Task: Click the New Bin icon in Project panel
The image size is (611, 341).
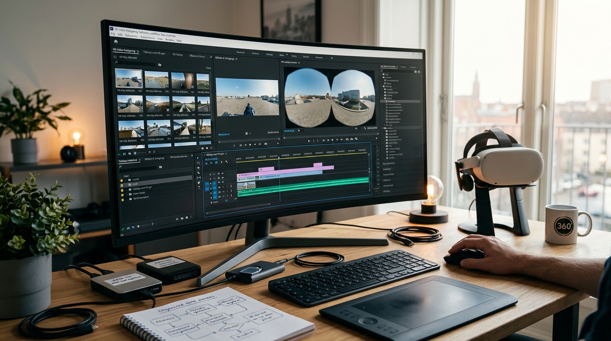Action: (159, 65)
